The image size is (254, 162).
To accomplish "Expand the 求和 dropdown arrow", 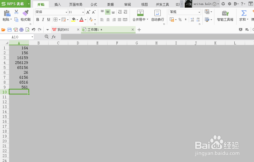I will tap(247, 19).
